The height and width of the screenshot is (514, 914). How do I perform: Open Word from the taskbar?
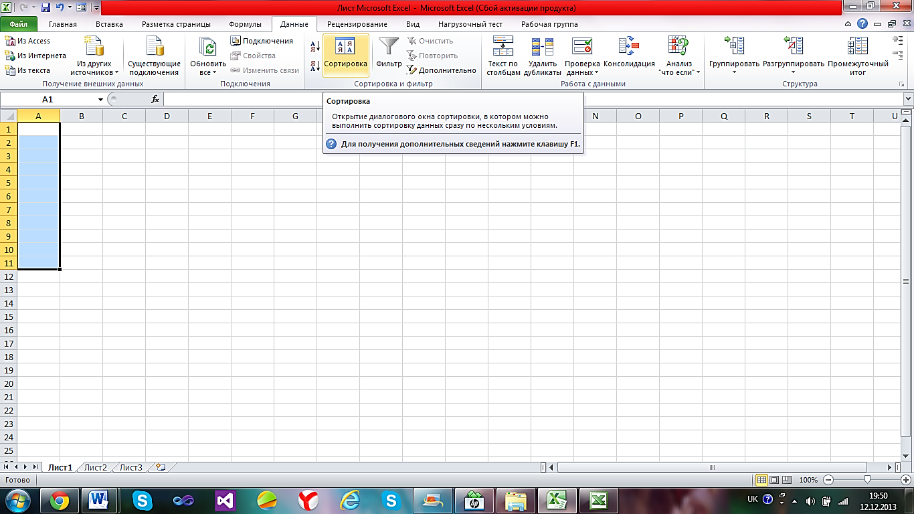point(99,500)
